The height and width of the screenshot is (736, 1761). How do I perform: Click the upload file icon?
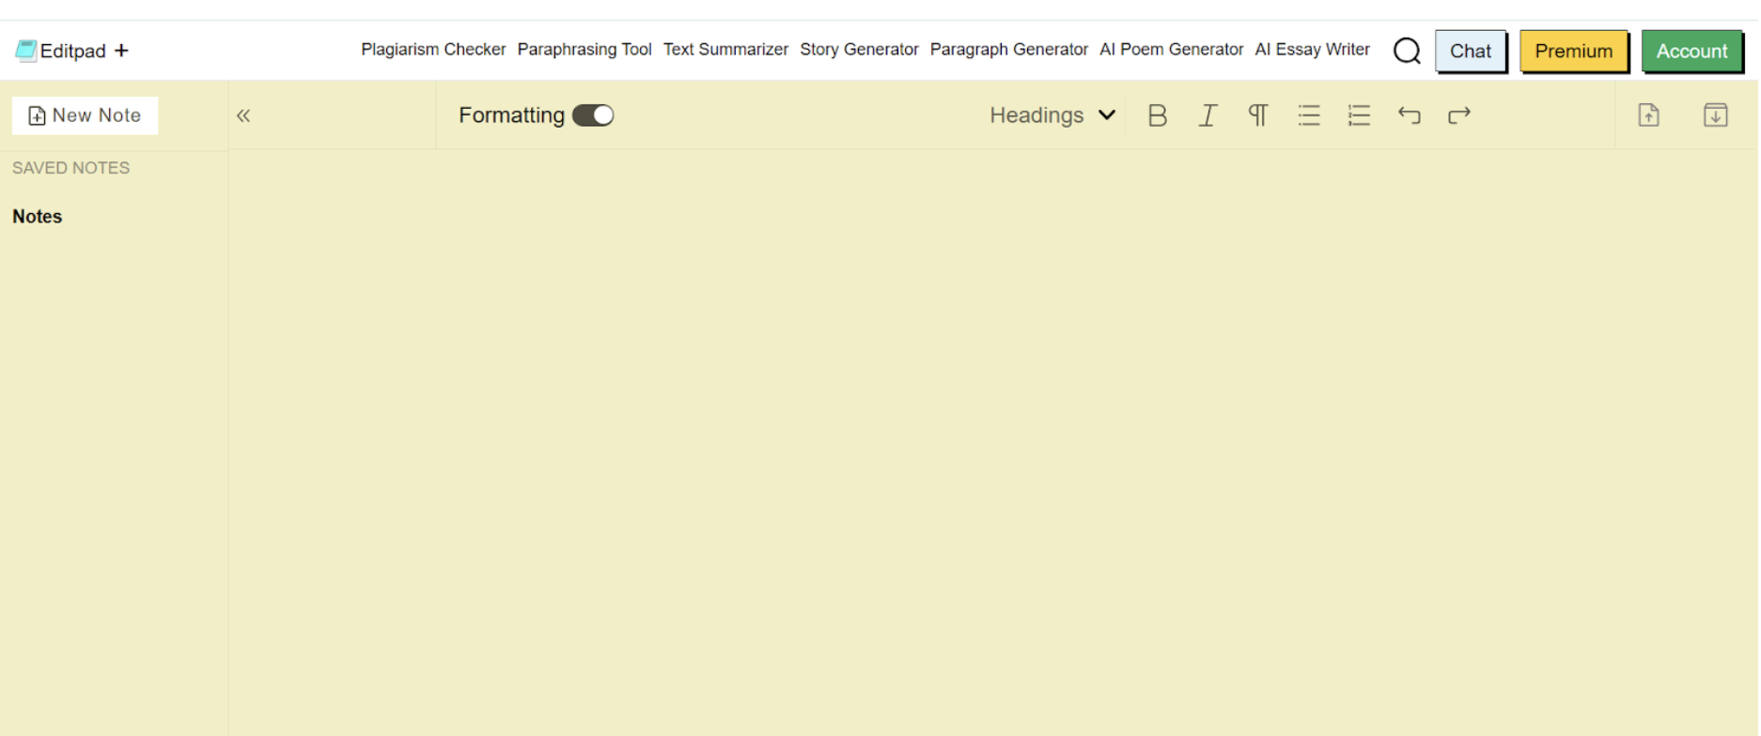click(x=1648, y=115)
